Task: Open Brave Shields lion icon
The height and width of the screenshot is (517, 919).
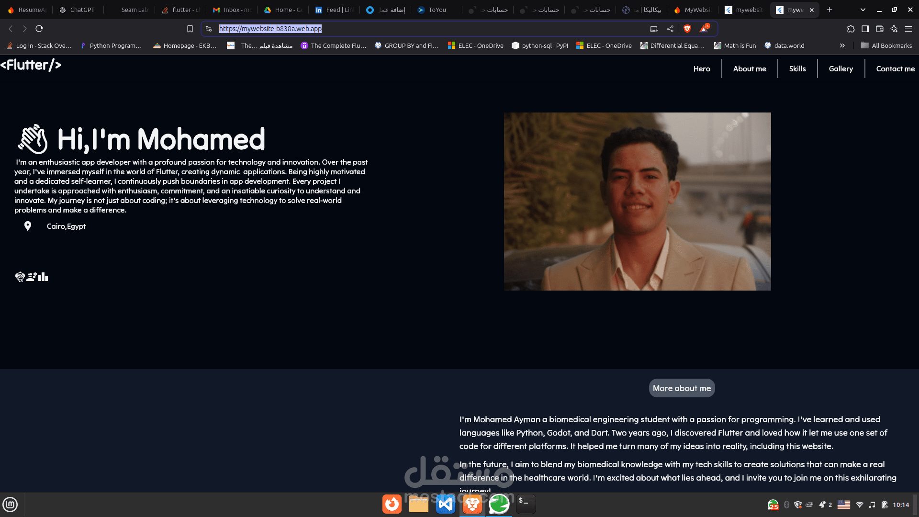Action: tap(687, 29)
